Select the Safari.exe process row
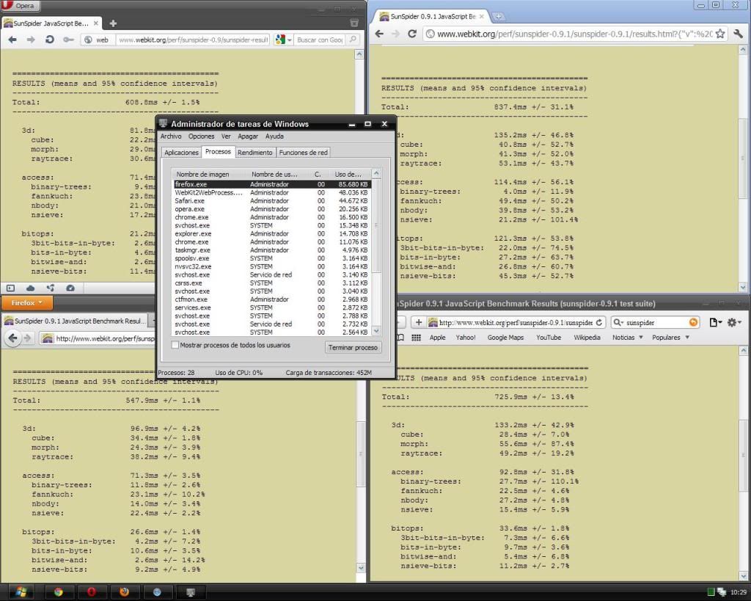The height and width of the screenshot is (601, 751). [272, 201]
